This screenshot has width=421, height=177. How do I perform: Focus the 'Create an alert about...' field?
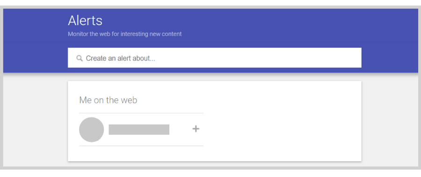(x=215, y=58)
